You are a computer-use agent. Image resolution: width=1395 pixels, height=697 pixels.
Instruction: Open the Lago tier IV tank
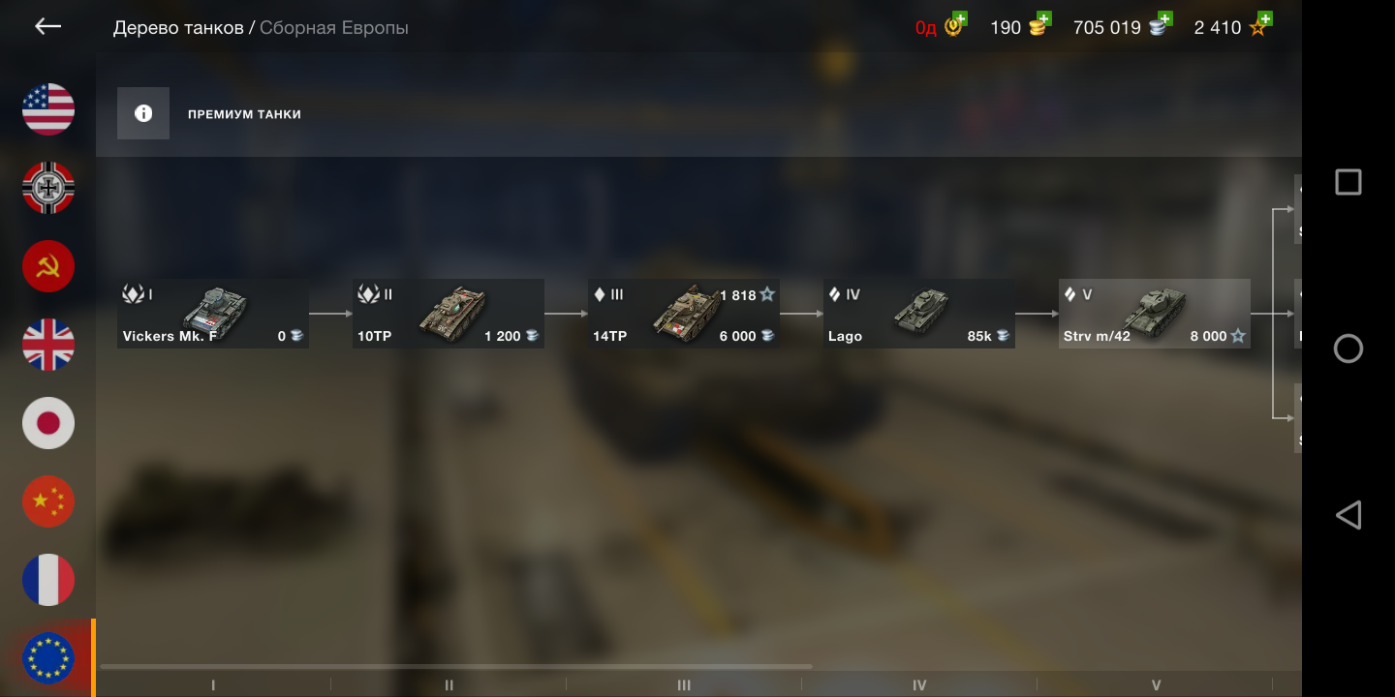[919, 314]
